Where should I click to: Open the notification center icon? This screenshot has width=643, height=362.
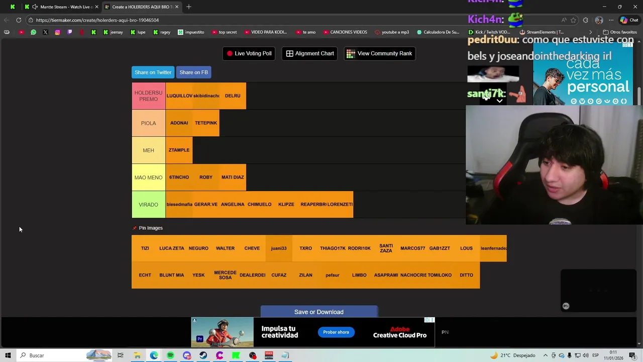point(632,355)
